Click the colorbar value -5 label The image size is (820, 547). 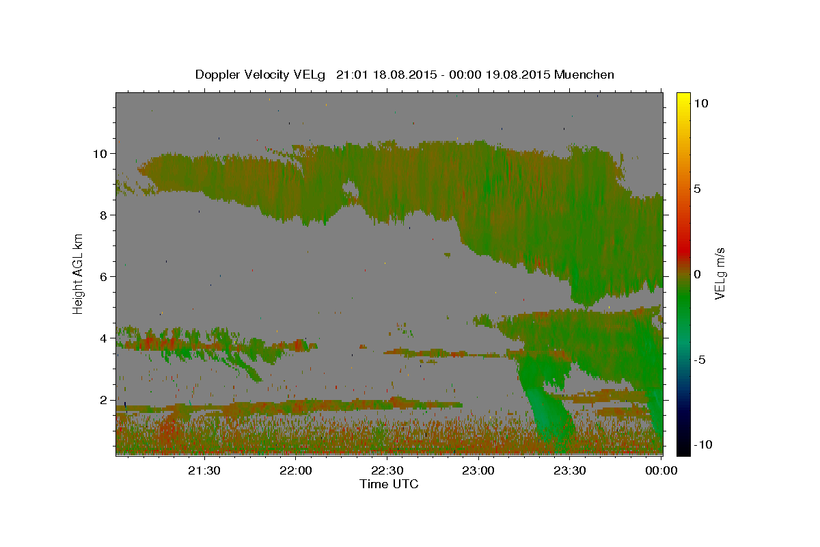pyautogui.click(x=700, y=359)
